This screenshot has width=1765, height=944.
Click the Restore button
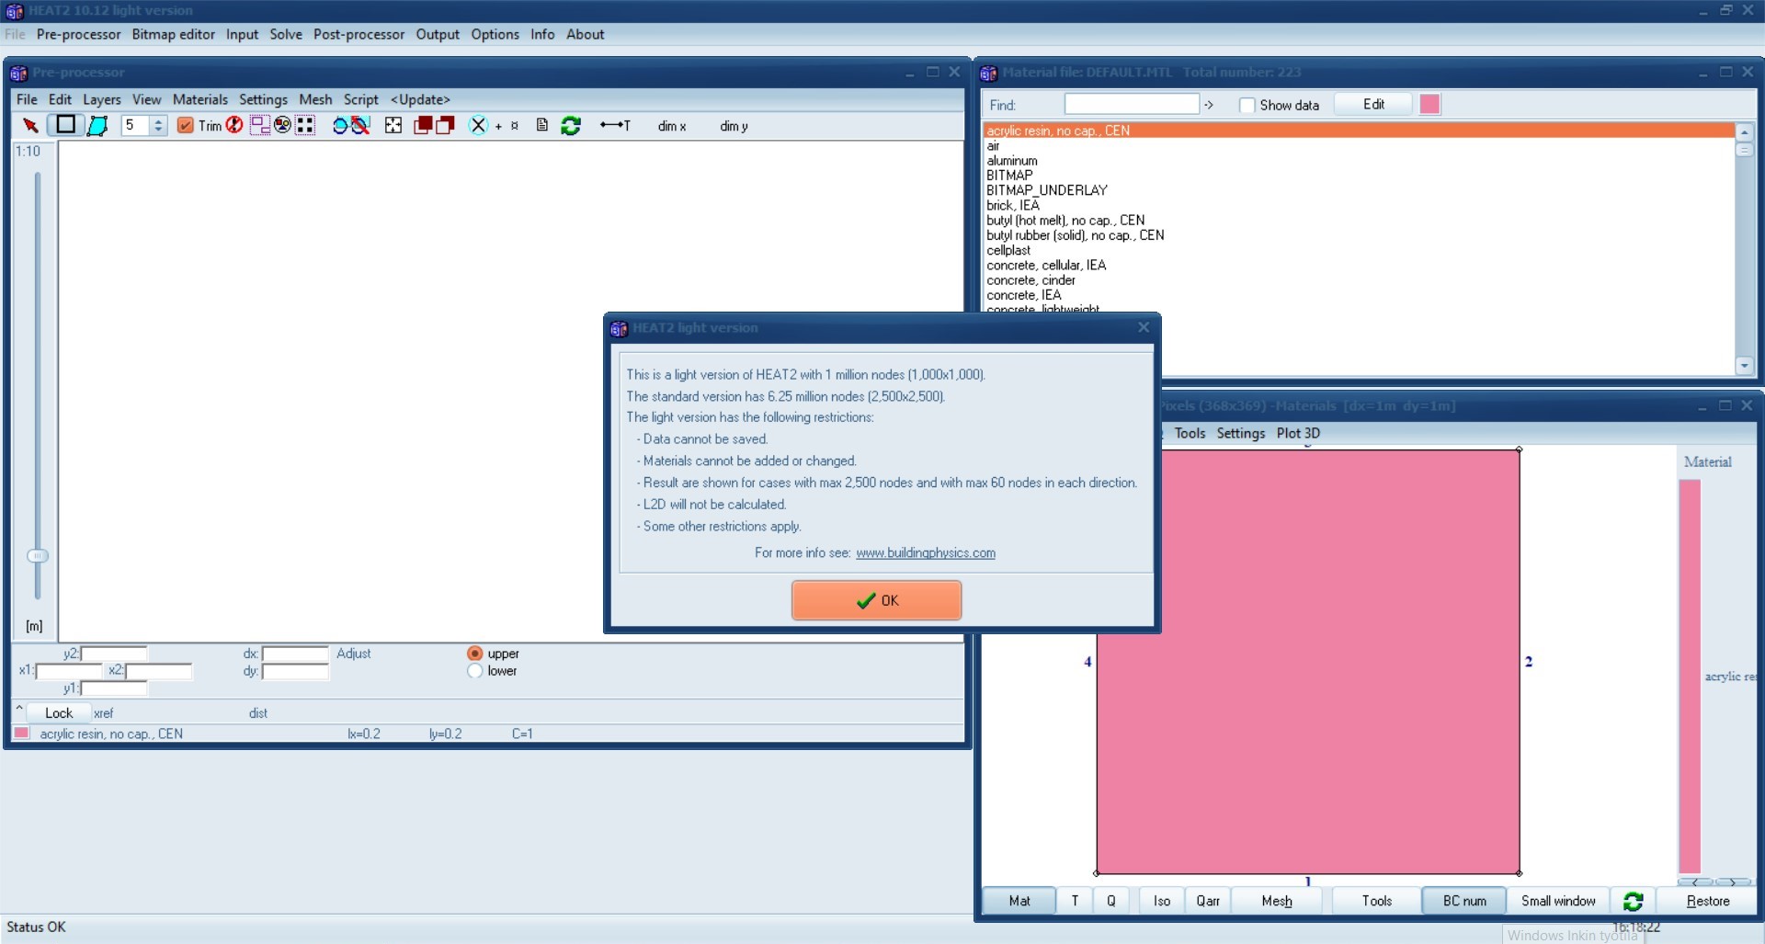[1708, 901]
